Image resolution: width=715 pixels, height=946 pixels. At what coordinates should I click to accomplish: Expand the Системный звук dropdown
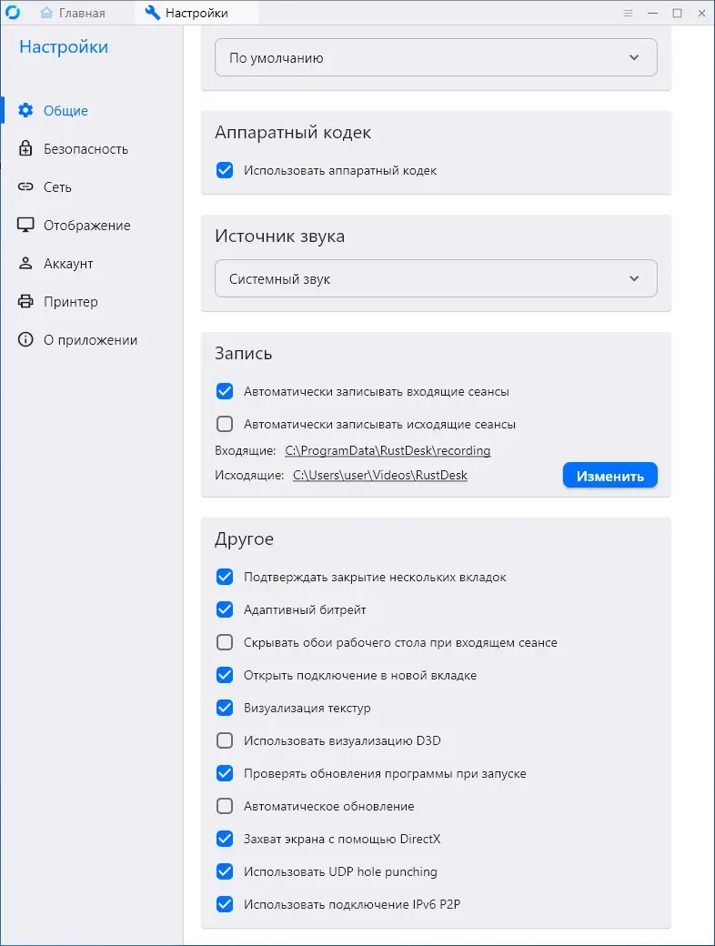(436, 279)
